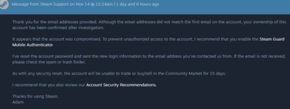Open the Account Security Recommendations link
Viewport: 290px width, 109px height.
point(121,85)
